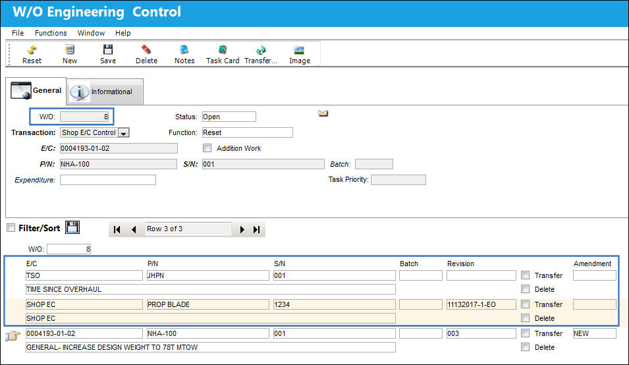Enable the Filter/Sort checkbox
Viewport: 629px width, 365px height.
click(11, 228)
